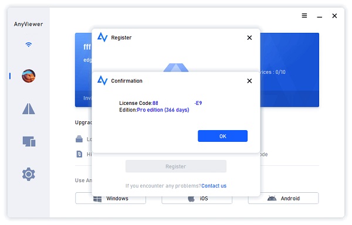The width and height of the screenshot is (352, 225).
Task: Open the Connect triangle icon in sidebar
Action: pos(29,108)
